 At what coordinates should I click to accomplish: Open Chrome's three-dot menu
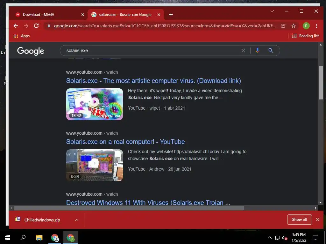point(316,26)
